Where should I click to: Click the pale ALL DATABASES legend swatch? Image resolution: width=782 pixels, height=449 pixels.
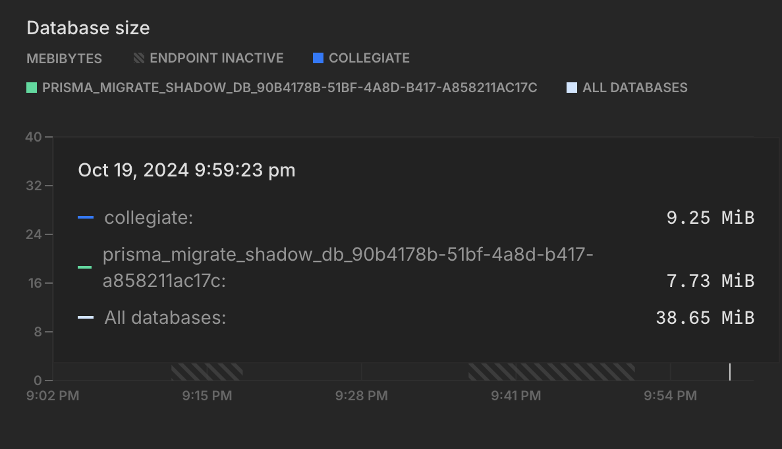click(572, 88)
